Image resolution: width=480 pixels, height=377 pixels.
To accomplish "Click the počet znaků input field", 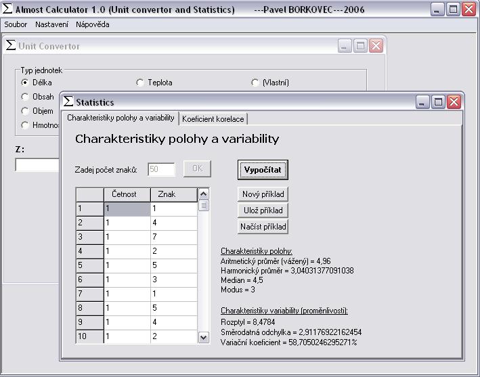I will tap(161, 169).
